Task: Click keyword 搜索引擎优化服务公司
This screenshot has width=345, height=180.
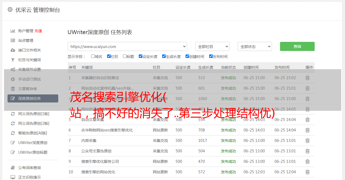Action: 100,161
